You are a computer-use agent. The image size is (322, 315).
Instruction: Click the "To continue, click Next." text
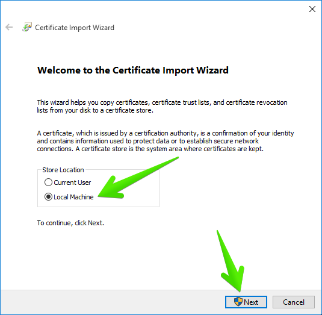[x=70, y=223]
